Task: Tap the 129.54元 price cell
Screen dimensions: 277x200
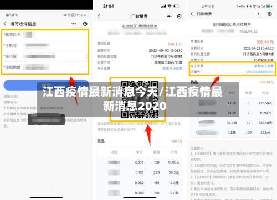Action: pos(265,103)
